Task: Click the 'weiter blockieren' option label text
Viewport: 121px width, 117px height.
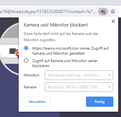Action: pos(65,63)
